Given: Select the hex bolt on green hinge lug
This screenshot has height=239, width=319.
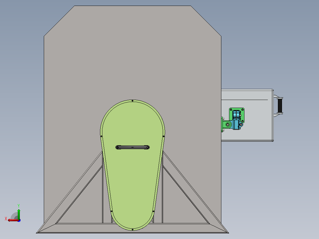Looking at the screenshot, I should [228, 124].
